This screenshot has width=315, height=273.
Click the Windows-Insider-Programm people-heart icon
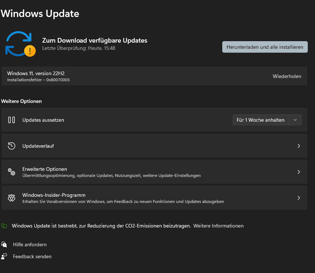(x=12, y=198)
